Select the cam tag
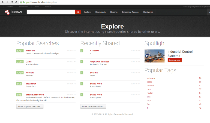Screen dimensions: 210x123 [149, 89]
